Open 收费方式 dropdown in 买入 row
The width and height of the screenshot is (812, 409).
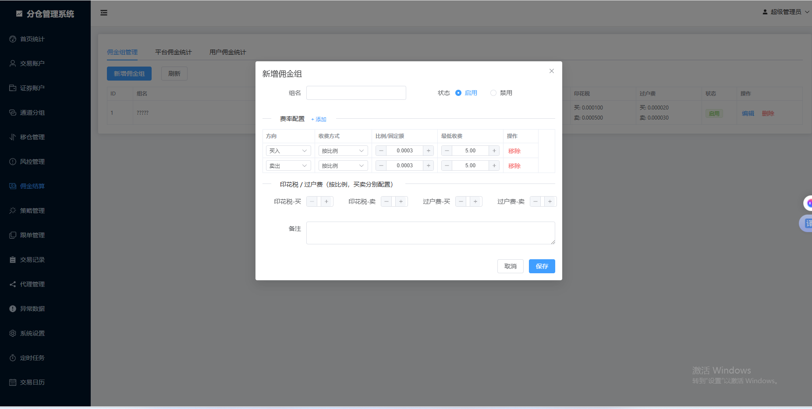point(343,151)
